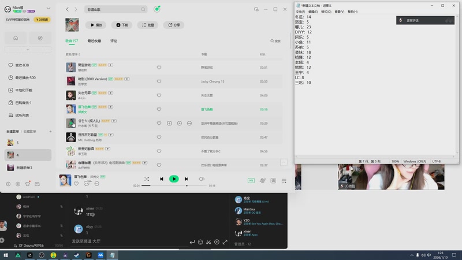Send chat message with return arrow icon
This screenshot has width=462, height=260.
(192, 242)
